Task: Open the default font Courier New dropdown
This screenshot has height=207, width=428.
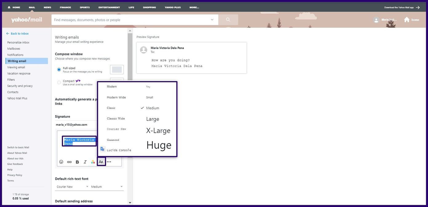Action: 73,187
